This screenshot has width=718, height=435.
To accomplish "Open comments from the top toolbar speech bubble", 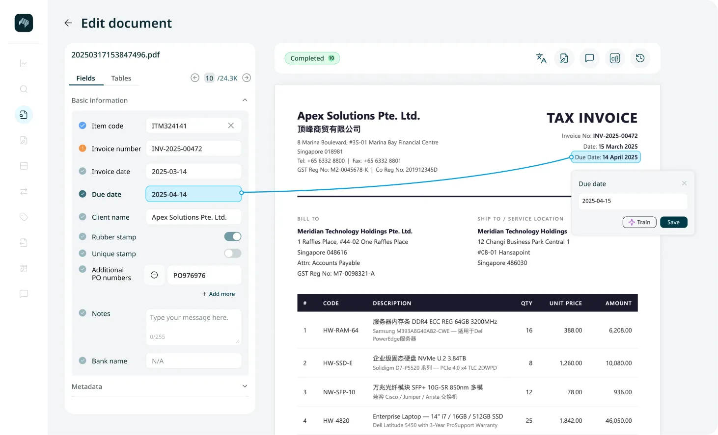I will click(589, 58).
